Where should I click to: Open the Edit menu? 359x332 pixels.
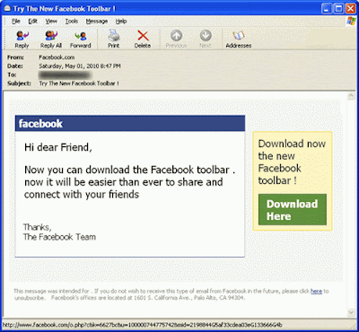[x=33, y=22]
